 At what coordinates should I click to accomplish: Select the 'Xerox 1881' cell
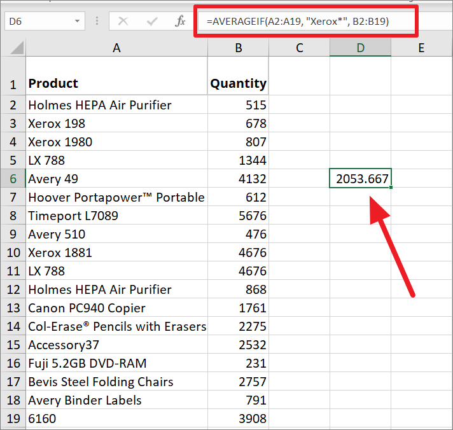[x=116, y=253]
